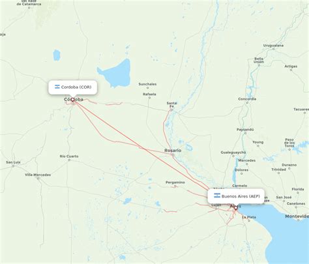
Task: Click the Argentina flag in Buenos Aires label
Action: click(x=217, y=196)
